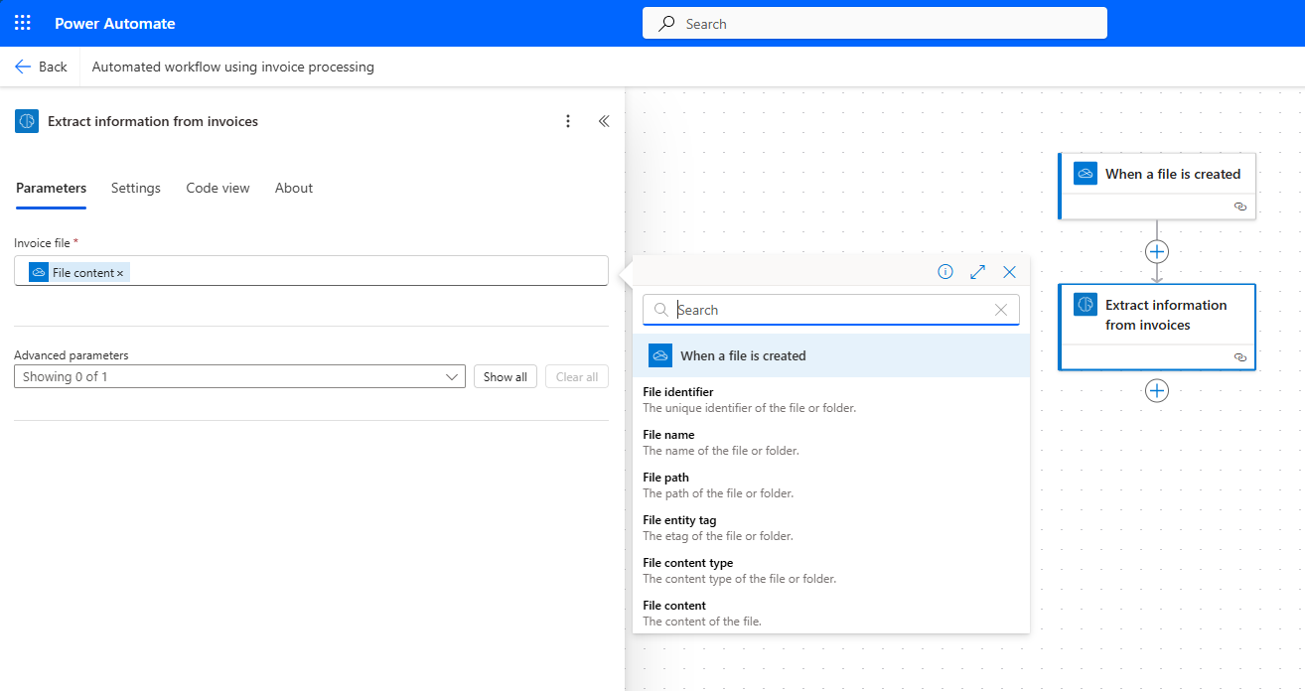Screen dimensions: 1305x691
Task: Select the When a file is created group header
Action: 831,354
